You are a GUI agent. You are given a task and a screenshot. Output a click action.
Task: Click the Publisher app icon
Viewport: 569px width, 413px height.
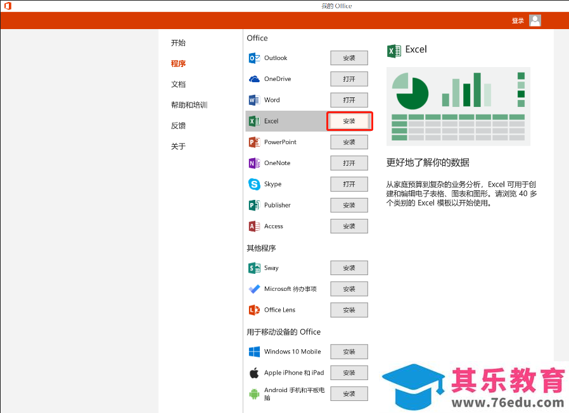tap(254, 205)
